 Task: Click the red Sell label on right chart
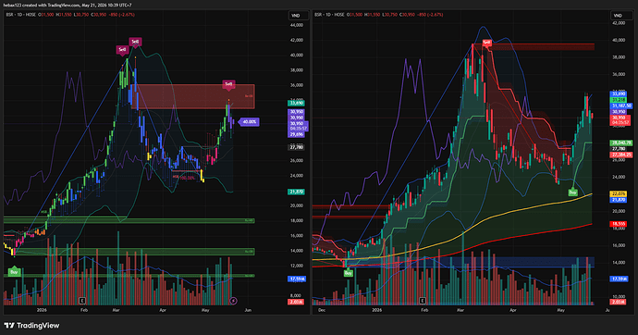pyautogui.click(x=486, y=43)
